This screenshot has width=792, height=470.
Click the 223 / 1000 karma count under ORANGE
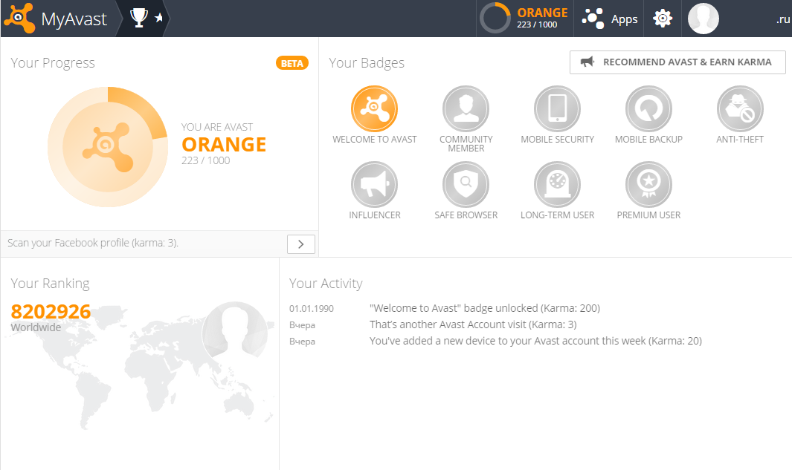[205, 160]
